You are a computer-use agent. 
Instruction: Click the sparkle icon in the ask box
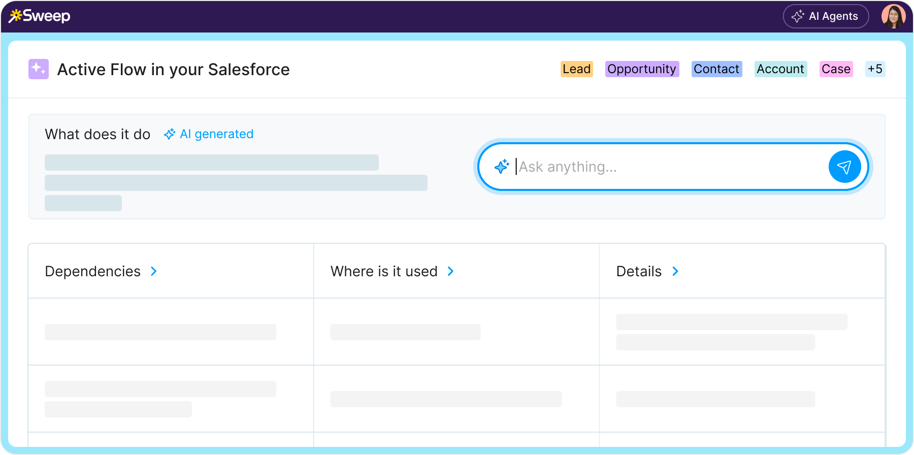click(502, 166)
